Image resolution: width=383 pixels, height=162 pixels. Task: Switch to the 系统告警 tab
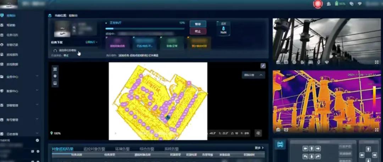pos(171,149)
